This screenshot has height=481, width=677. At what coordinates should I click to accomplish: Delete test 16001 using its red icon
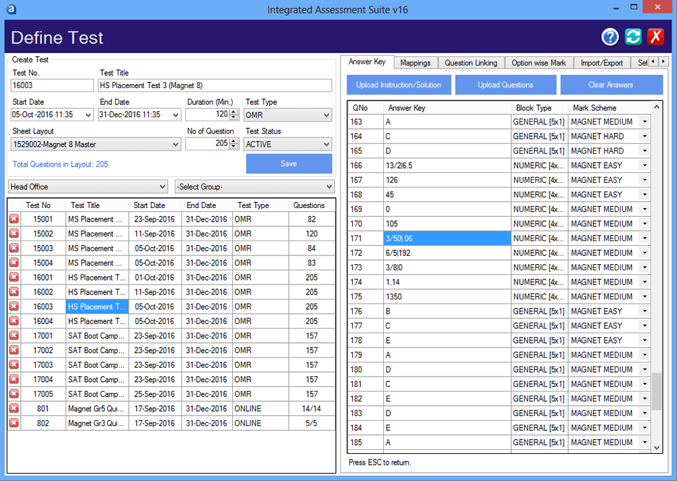[14, 278]
